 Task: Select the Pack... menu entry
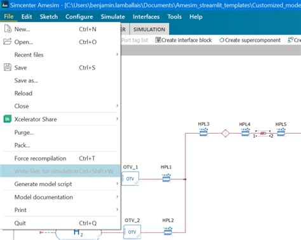click(60, 145)
